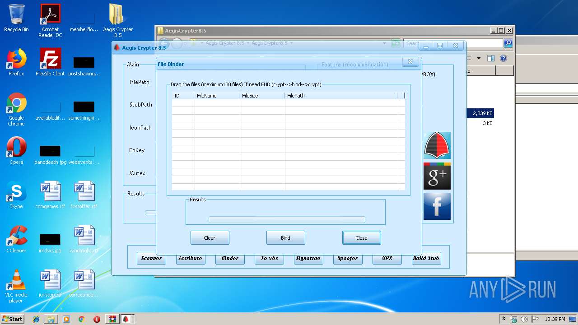Close the File Binder dialog with X
The image size is (578, 325).
point(410,62)
